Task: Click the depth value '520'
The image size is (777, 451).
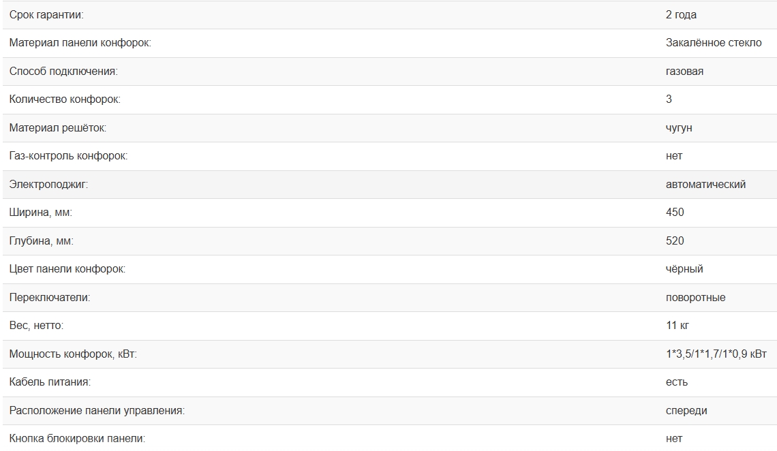Action: point(675,240)
